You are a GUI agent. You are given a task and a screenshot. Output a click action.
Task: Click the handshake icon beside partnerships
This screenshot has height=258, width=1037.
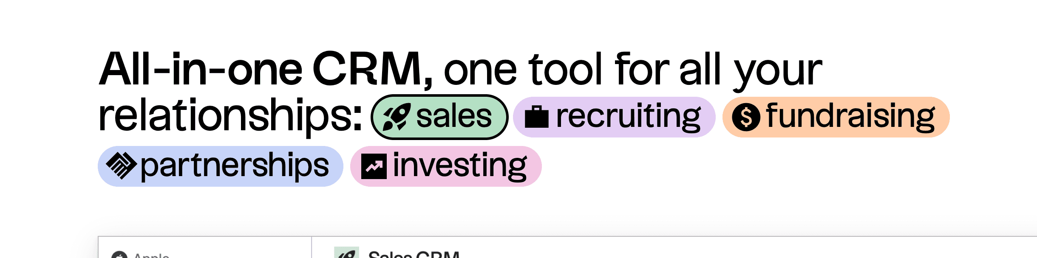[121, 165]
